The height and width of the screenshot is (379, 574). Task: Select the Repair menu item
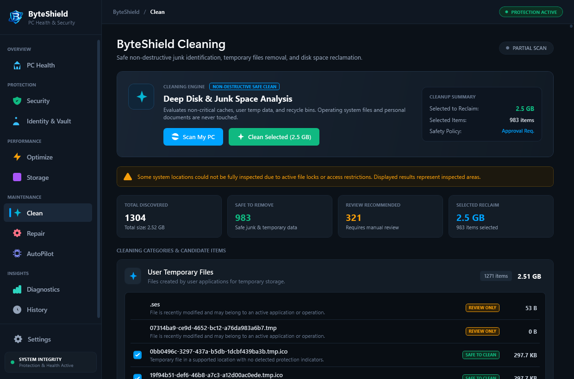coord(48,233)
